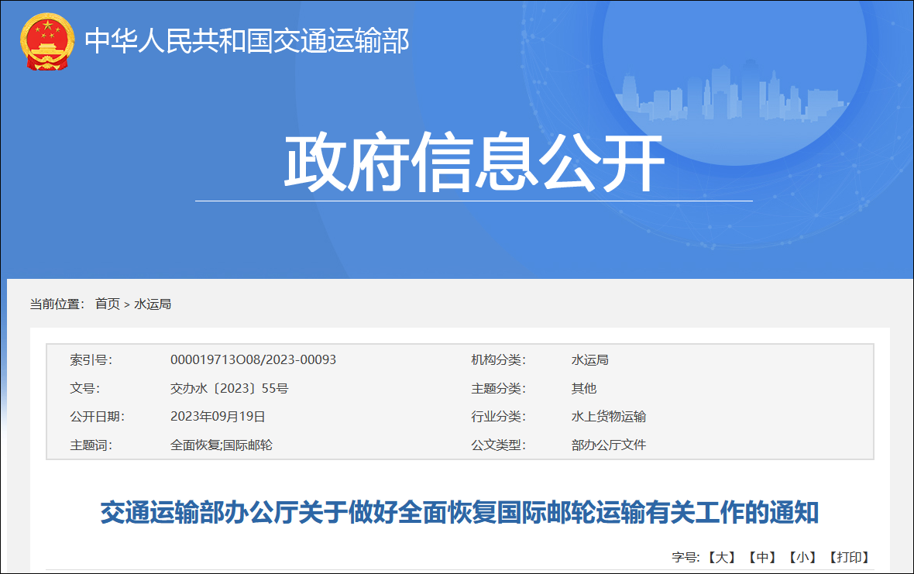Click the 当前位置 label
The height and width of the screenshot is (574, 914).
pos(57,304)
